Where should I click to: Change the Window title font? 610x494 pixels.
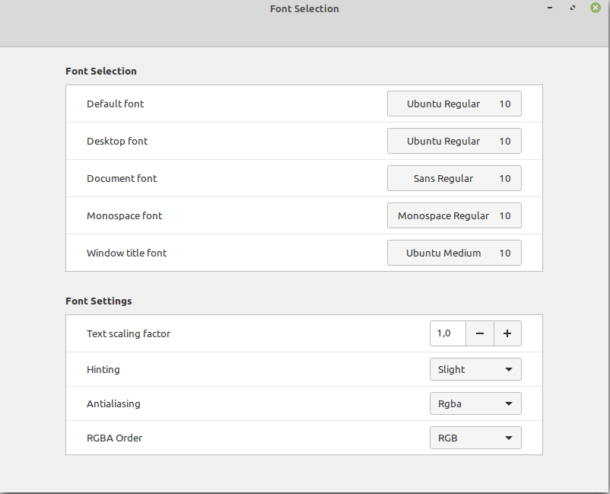point(454,252)
